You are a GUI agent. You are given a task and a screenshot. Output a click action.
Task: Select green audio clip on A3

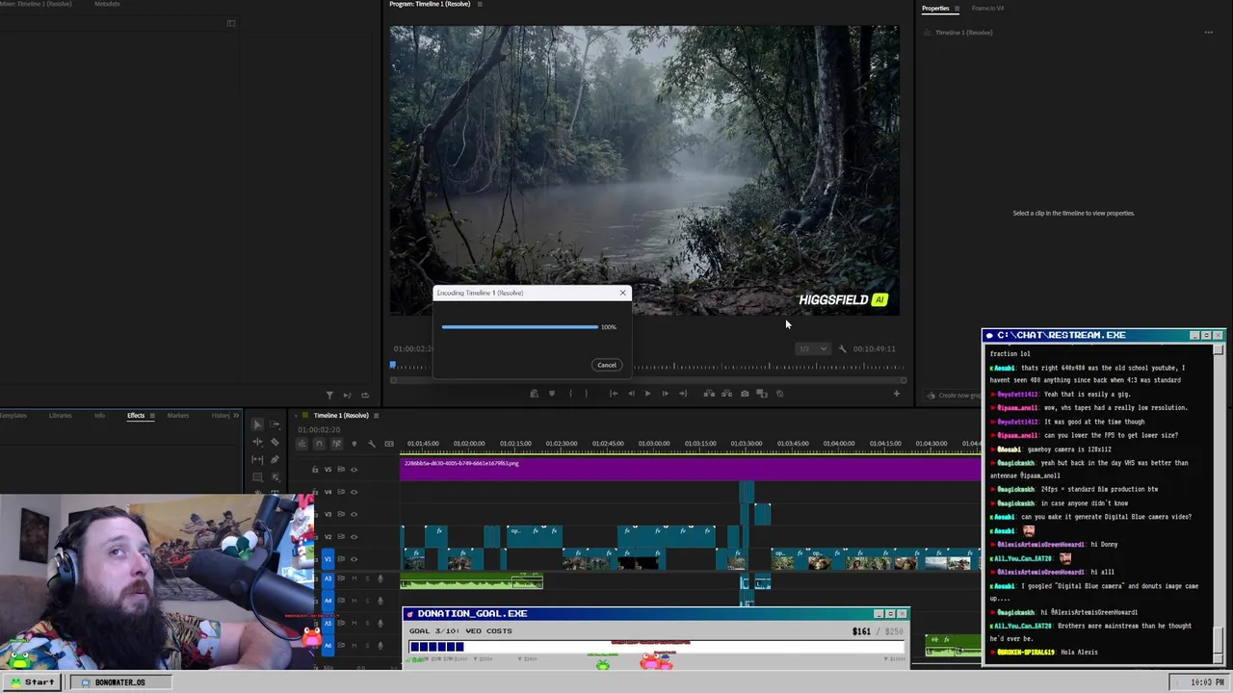472,581
